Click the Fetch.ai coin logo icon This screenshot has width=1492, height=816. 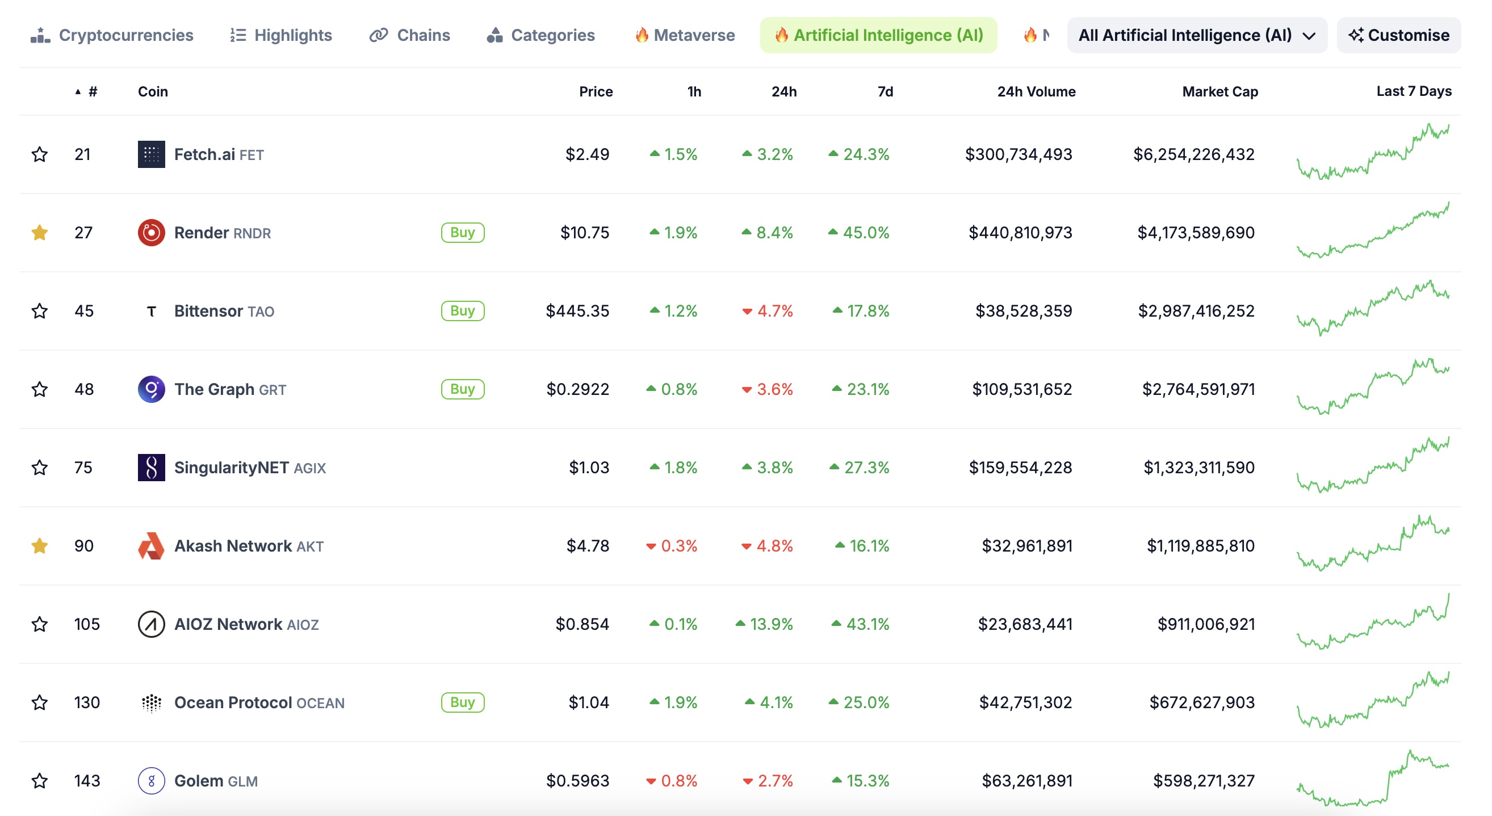(151, 154)
